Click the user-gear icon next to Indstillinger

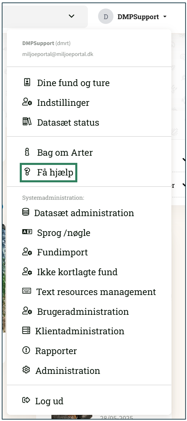click(x=27, y=102)
